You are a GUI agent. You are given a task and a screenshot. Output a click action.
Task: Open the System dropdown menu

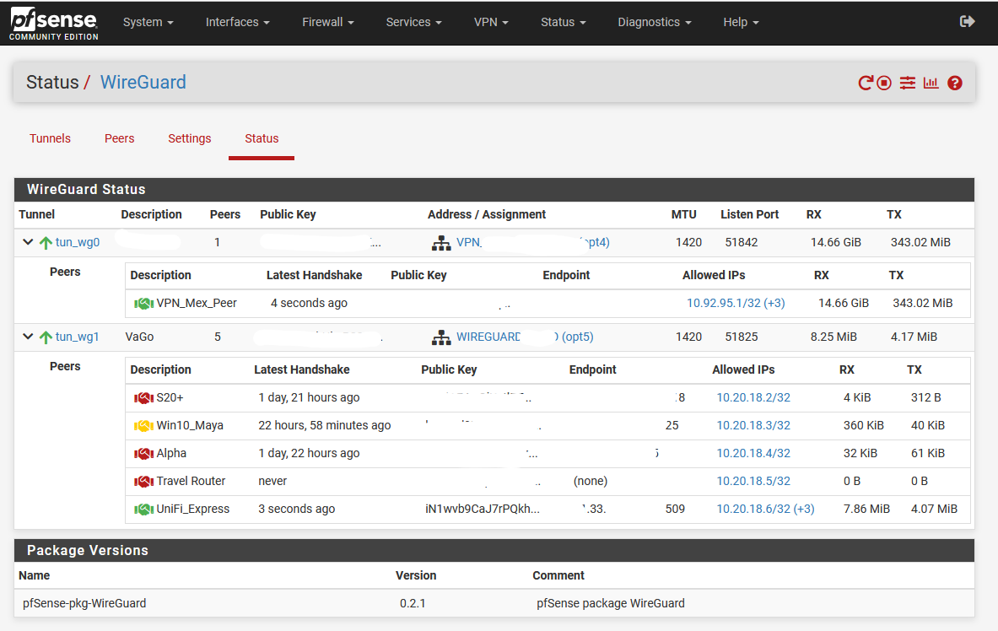[x=148, y=22]
